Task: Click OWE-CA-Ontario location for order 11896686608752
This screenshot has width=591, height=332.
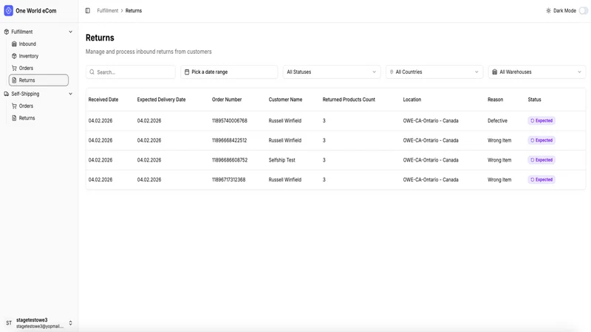Action: (x=431, y=160)
